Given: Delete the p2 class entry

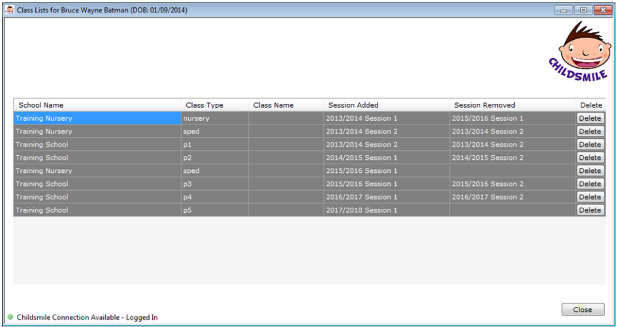Looking at the screenshot, I should (590, 157).
